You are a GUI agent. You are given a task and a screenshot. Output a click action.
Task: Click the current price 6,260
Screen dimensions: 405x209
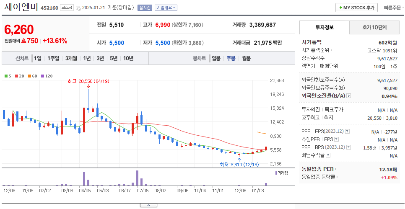coord(19,29)
